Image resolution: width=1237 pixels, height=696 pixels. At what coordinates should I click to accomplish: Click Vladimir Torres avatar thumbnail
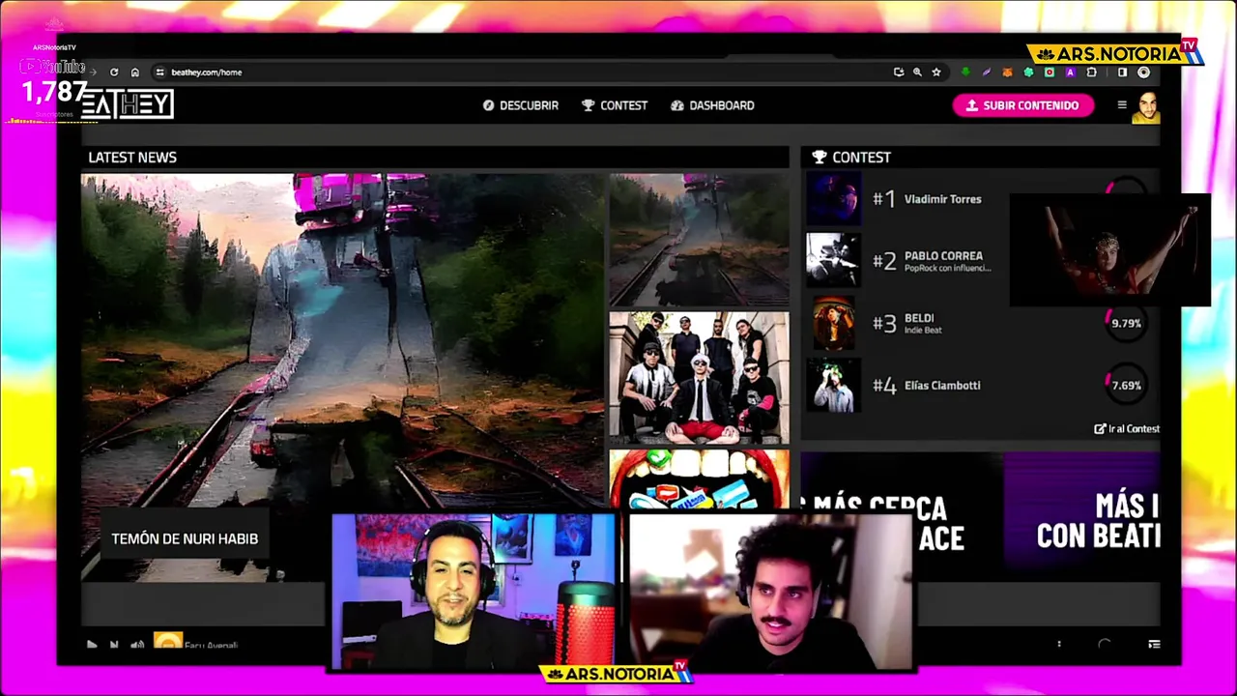[833, 198]
